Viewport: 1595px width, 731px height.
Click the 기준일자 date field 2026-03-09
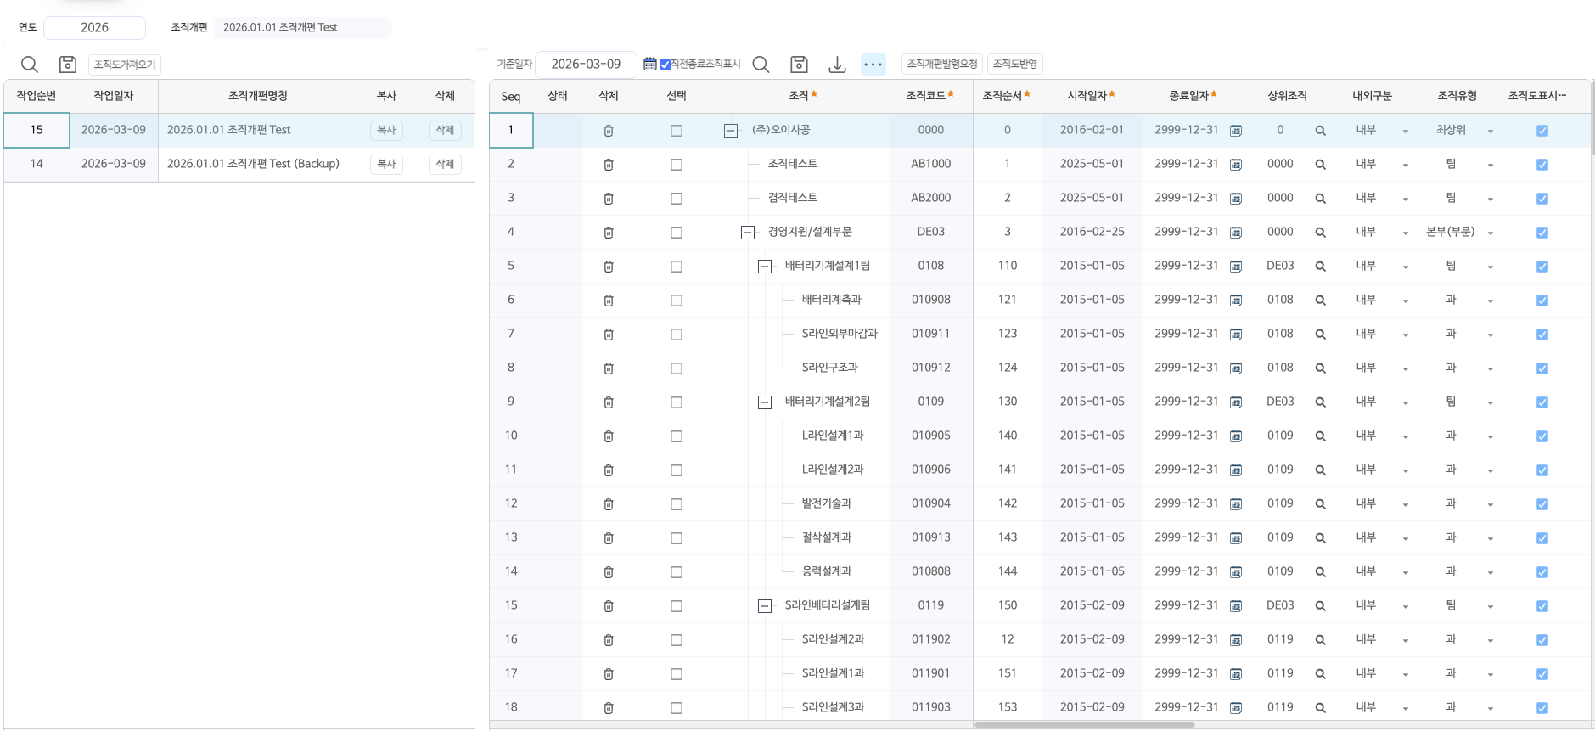pyautogui.click(x=586, y=64)
